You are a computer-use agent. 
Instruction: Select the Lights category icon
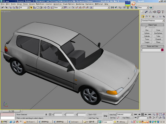click(151, 17)
